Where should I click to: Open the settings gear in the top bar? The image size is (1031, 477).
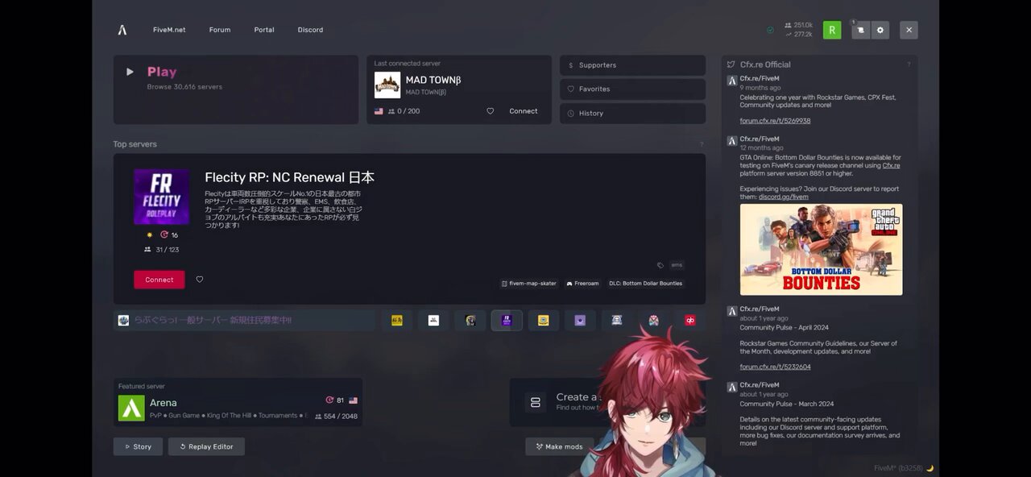pyautogui.click(x=880, y=30)
